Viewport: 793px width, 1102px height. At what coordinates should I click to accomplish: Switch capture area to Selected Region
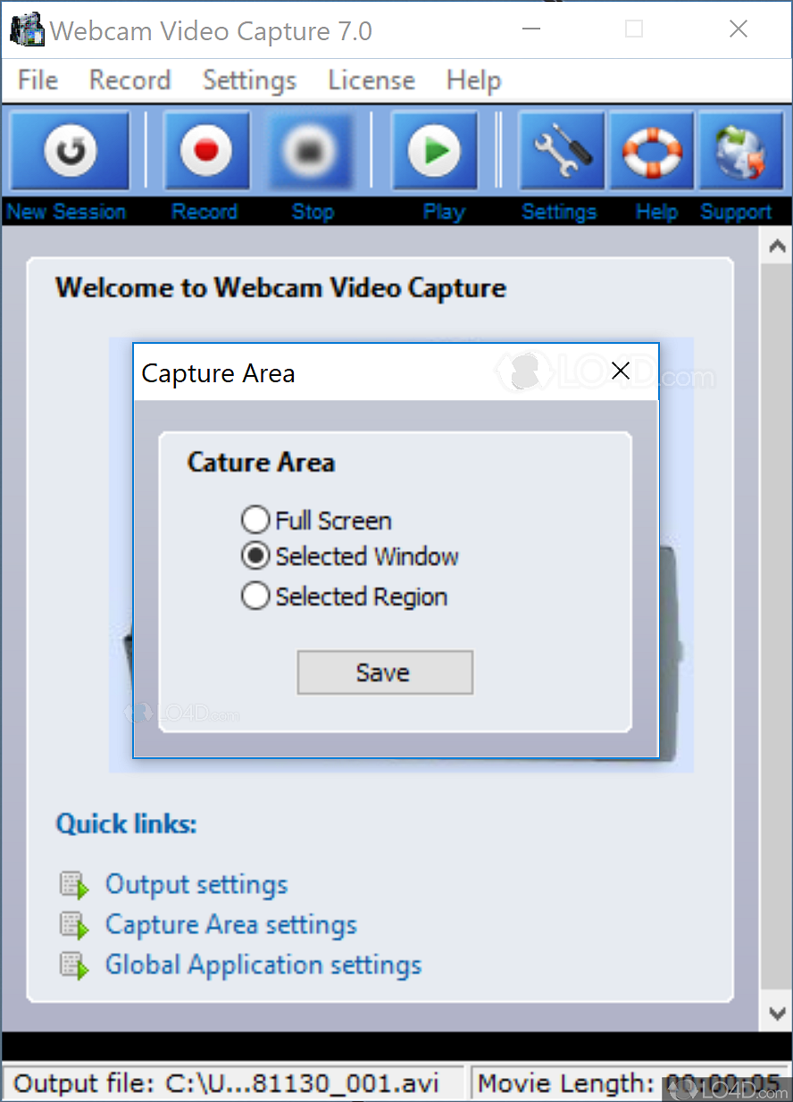coord(255,596)
